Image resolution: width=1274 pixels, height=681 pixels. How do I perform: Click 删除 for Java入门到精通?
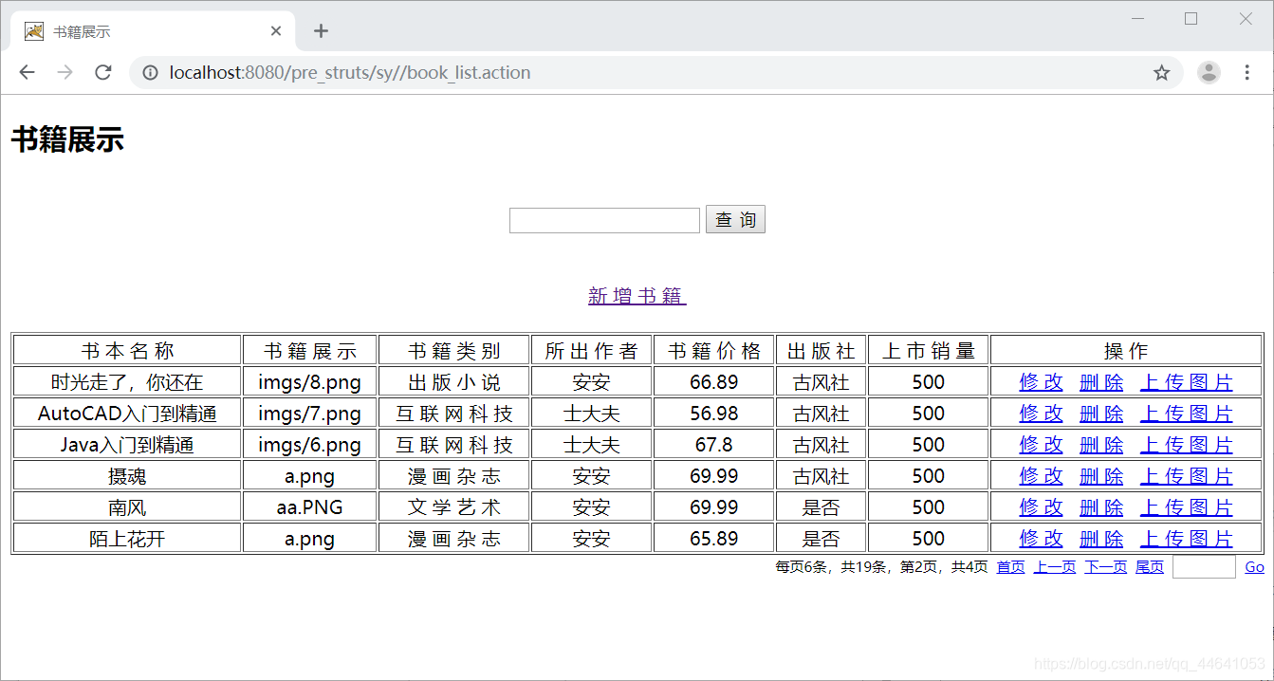pyautogui.click(x=1101, y=445)
